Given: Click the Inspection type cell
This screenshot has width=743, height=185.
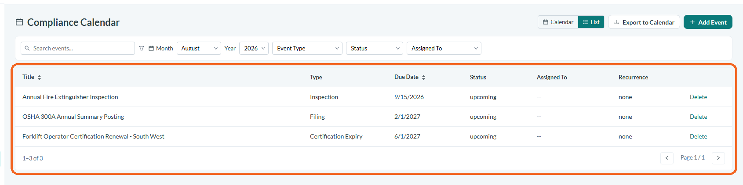Looking at the screenshot, I should click(324, 97).
